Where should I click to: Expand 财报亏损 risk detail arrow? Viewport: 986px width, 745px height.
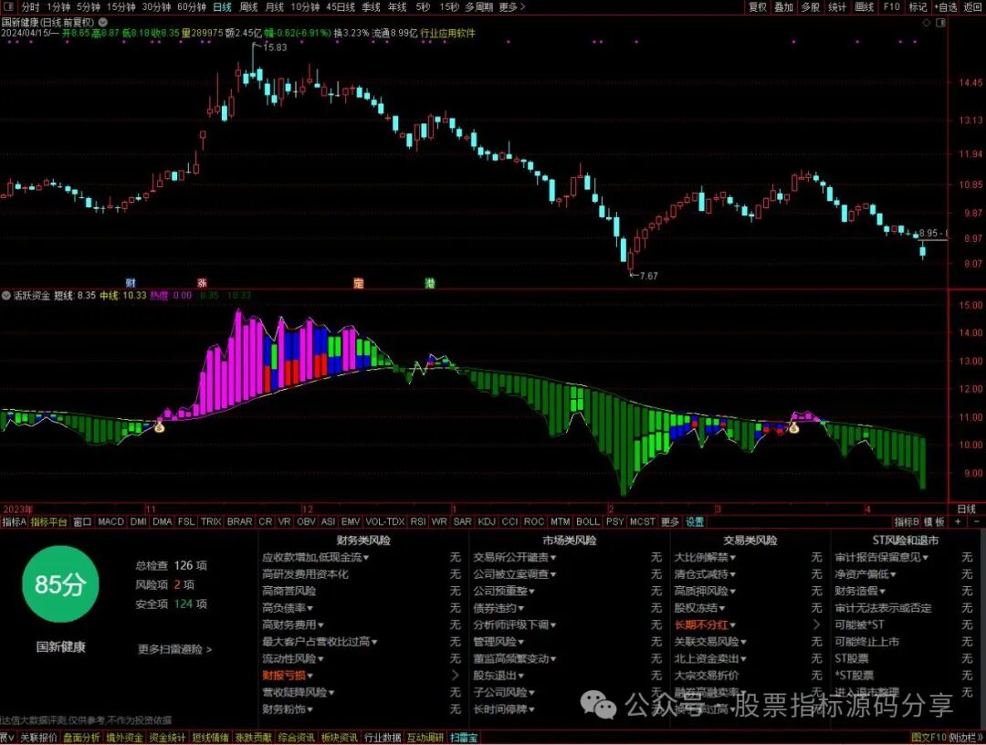pyautogui.click(x=455, y=676)
